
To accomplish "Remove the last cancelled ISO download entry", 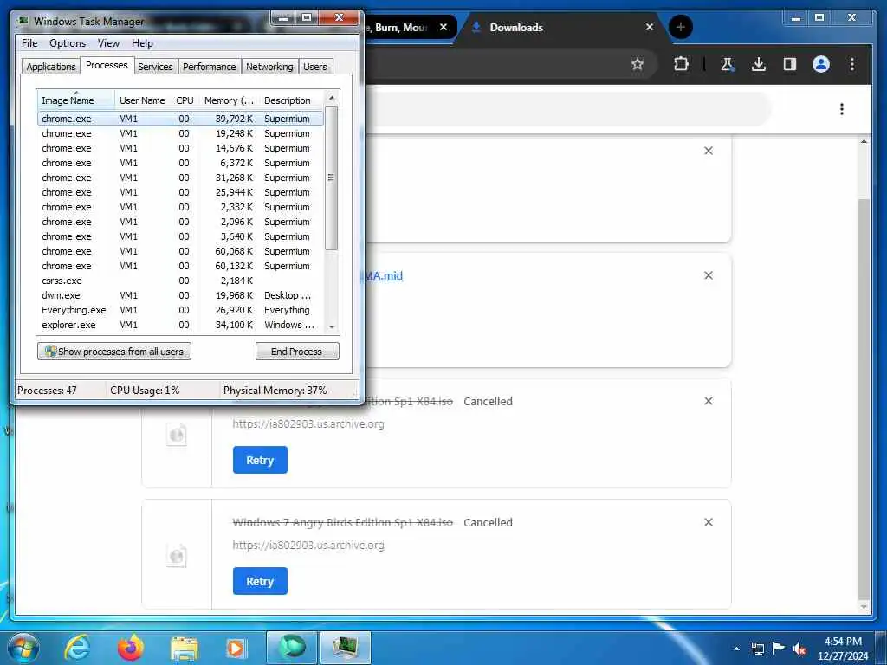I will 709,522.
